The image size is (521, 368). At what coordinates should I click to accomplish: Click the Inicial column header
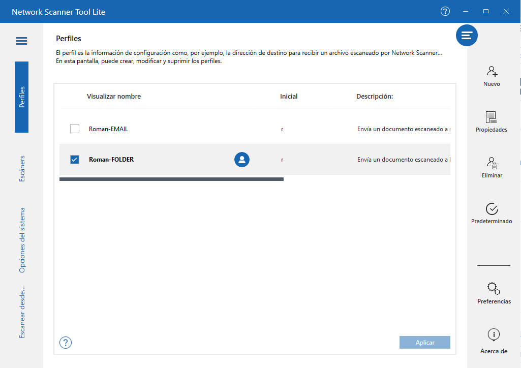tap(289, 96)
